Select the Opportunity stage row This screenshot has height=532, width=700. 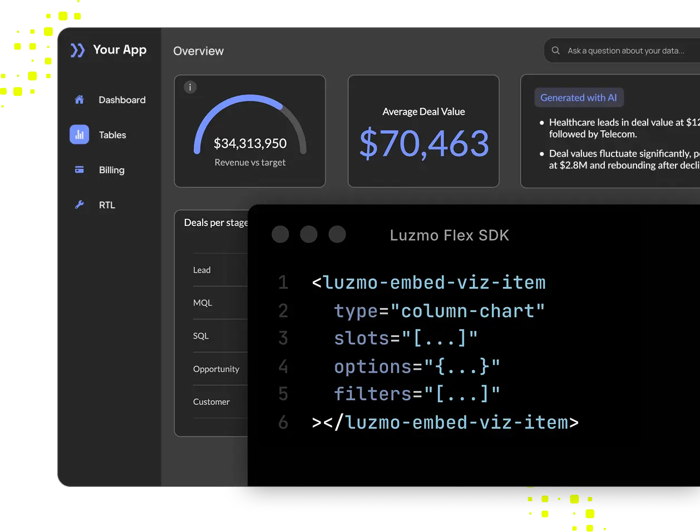(220, 369)
